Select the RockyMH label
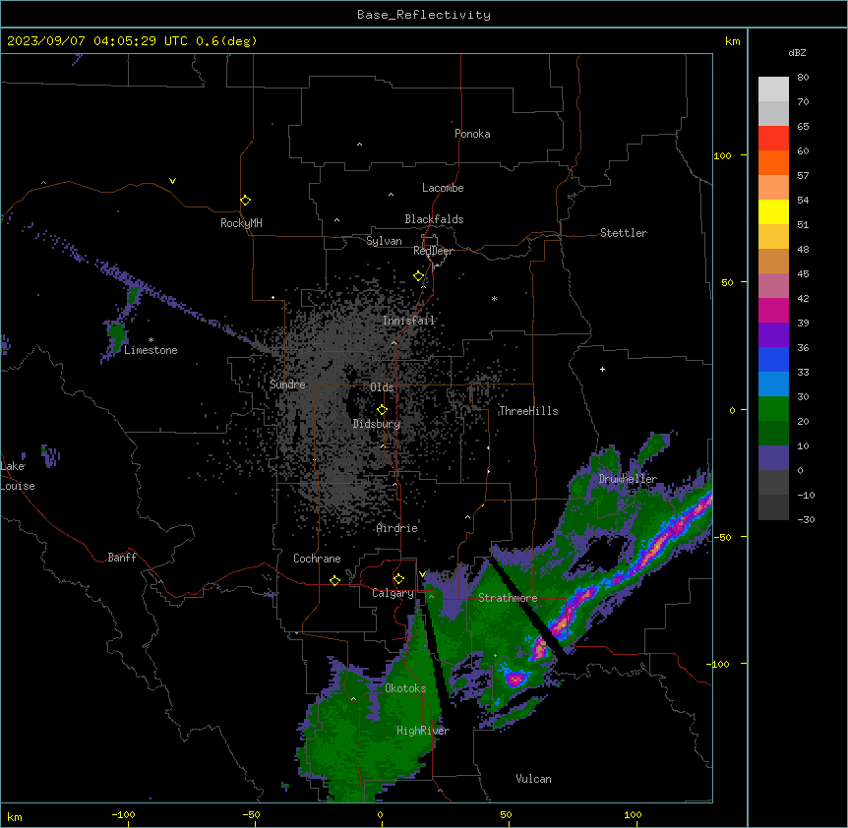Screen dimensions: 848x828 click(x=241, y=222)
